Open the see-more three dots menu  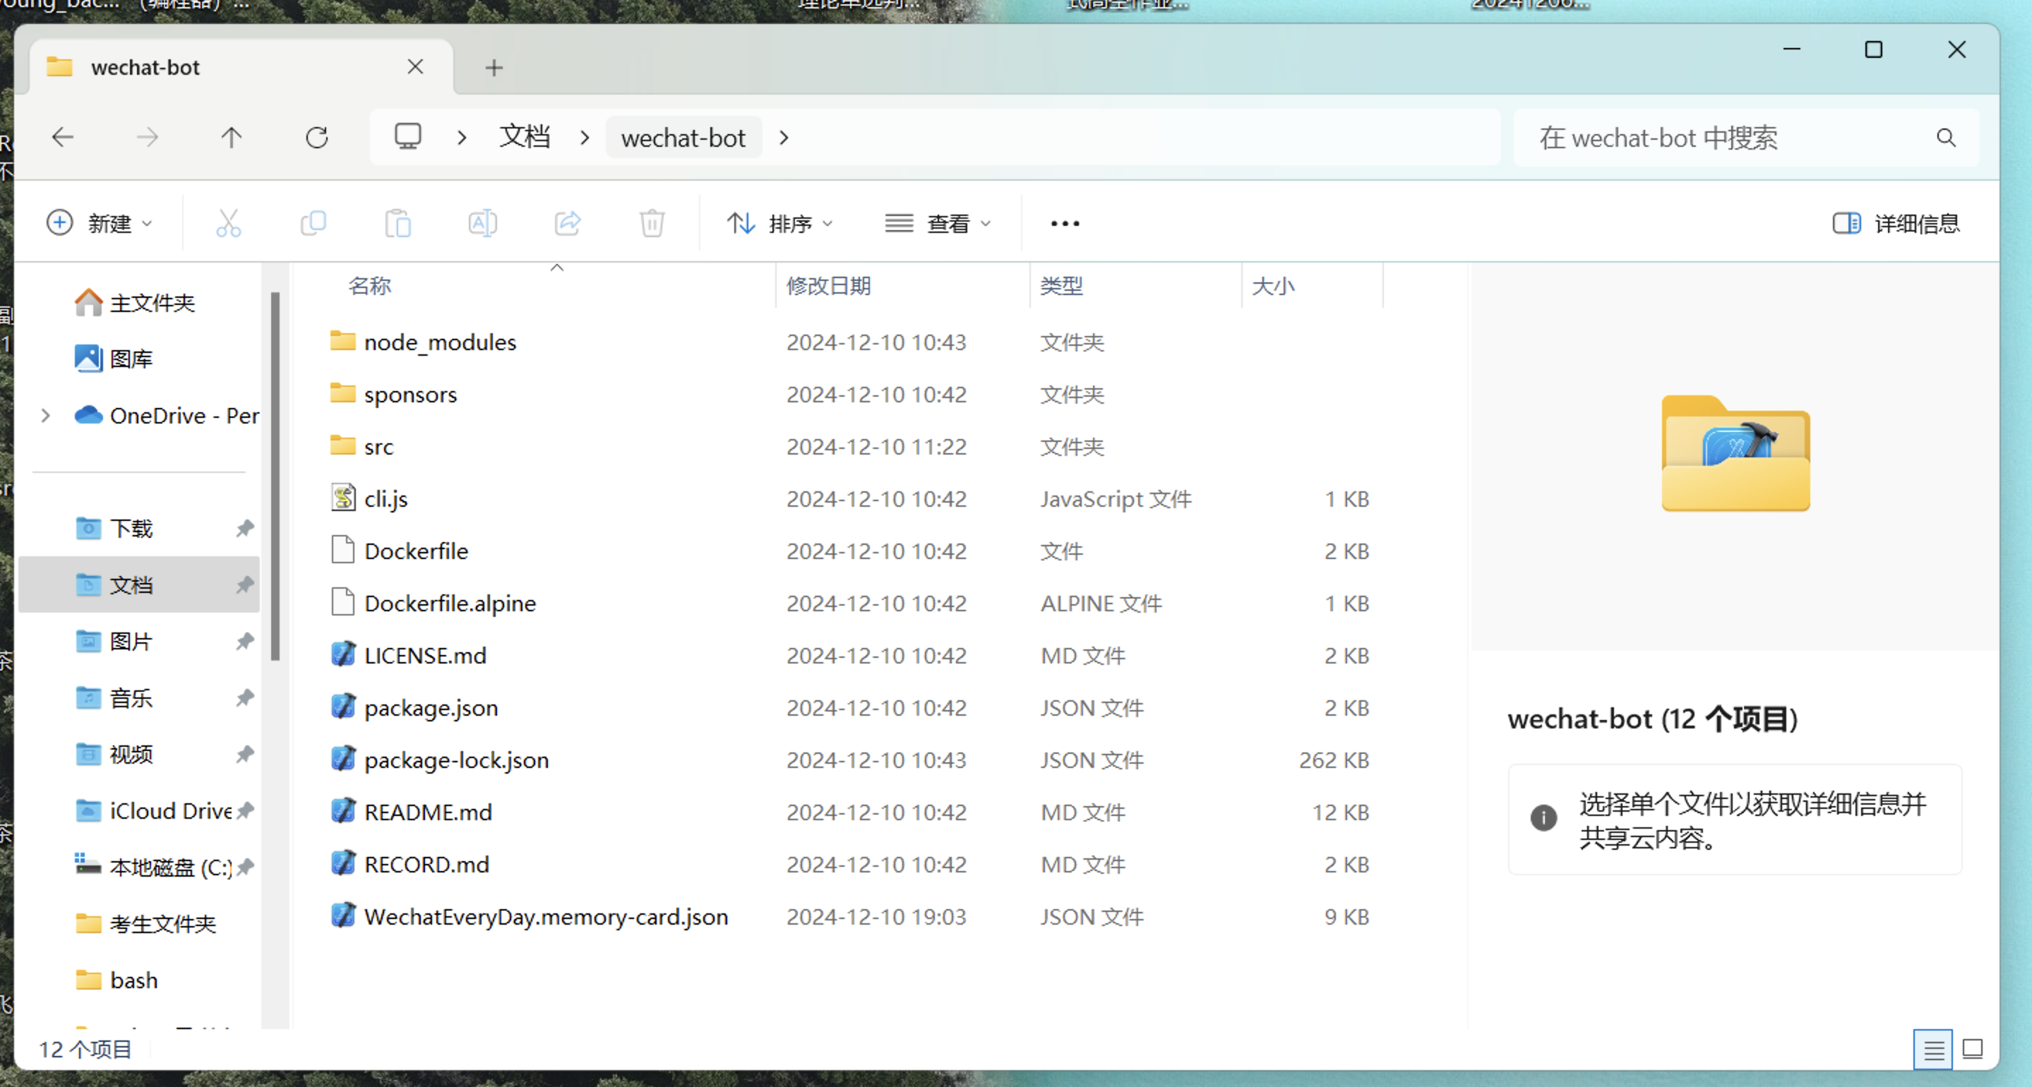(x=1065, y=223)
